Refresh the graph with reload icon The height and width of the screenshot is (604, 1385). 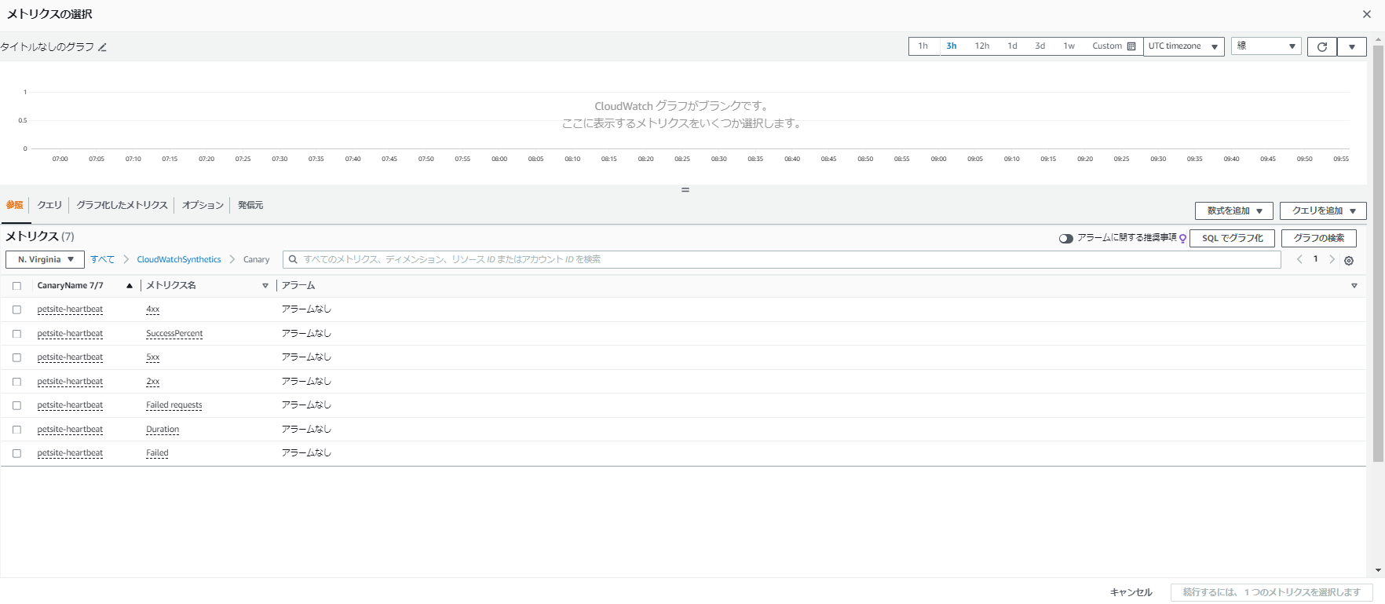point(1321,46)
